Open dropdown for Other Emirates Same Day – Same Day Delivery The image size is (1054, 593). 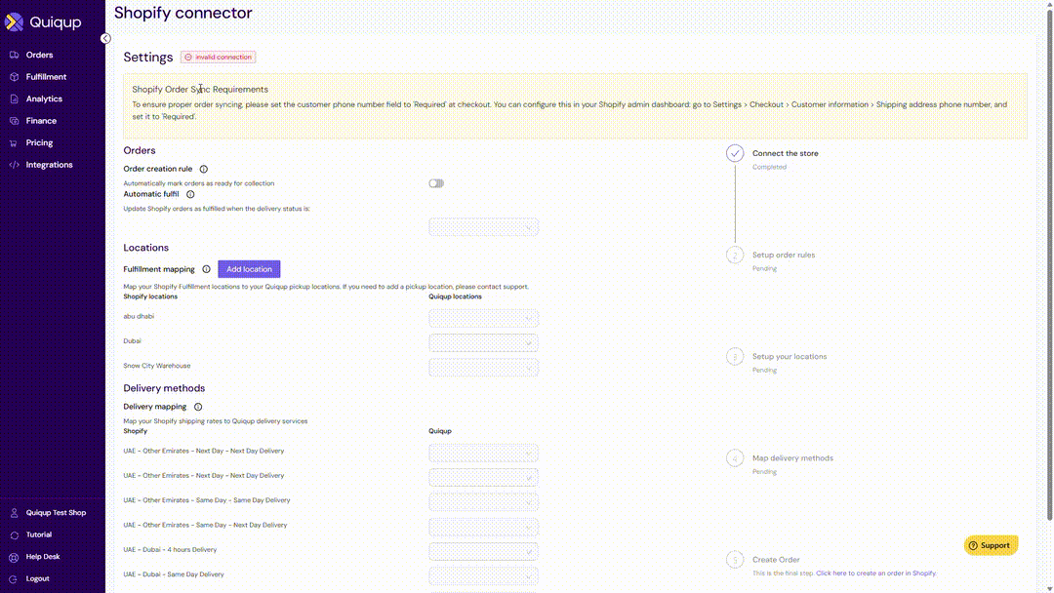(x=483, y=502)
